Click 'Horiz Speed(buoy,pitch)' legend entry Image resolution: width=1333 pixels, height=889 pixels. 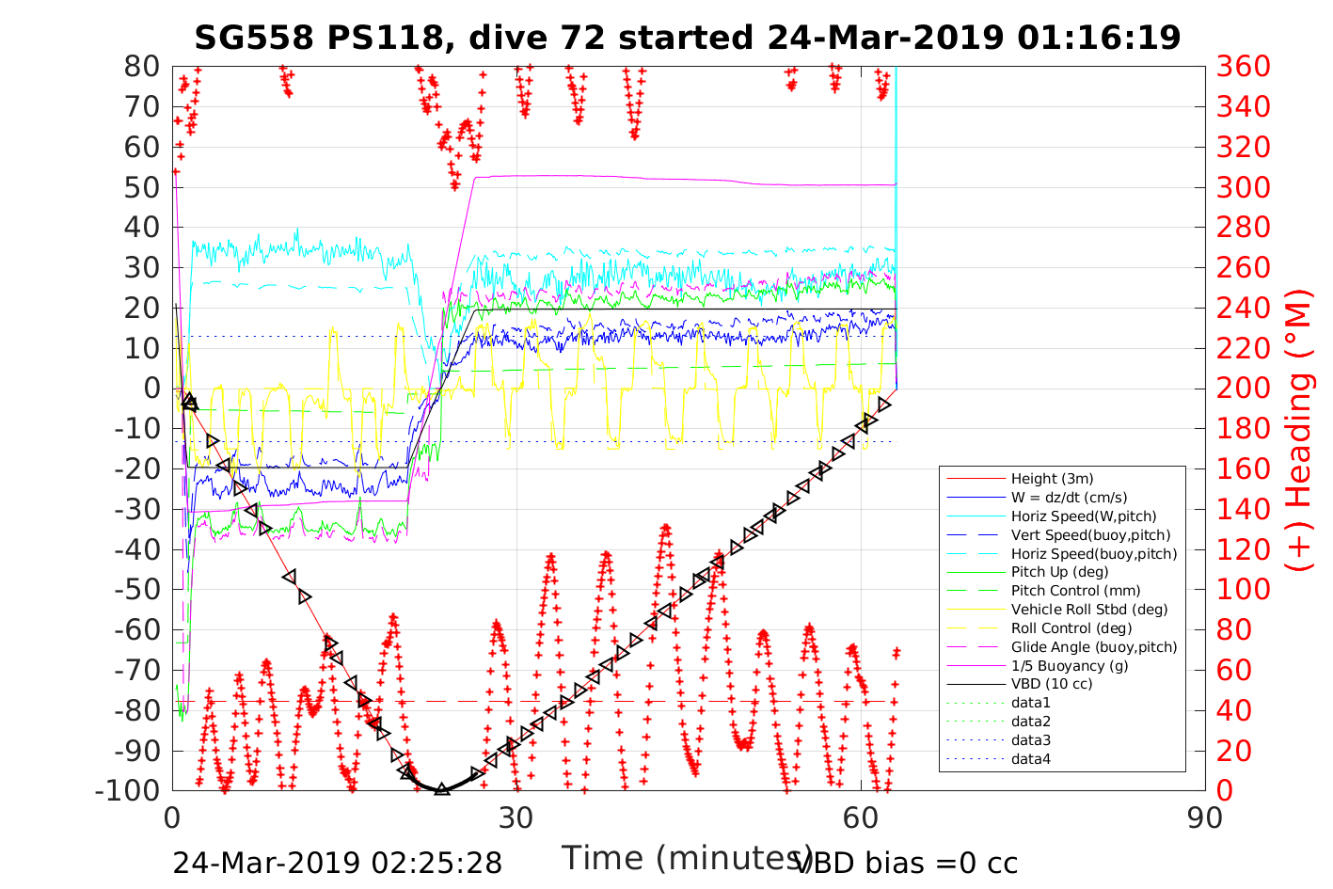[1094, 554]
